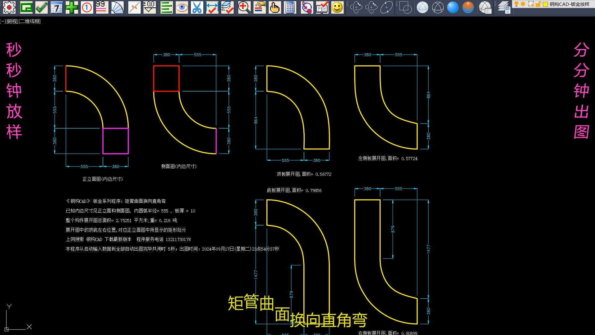
Task: Click the scissors cut tool icon
Action: [x=197, y=7]
